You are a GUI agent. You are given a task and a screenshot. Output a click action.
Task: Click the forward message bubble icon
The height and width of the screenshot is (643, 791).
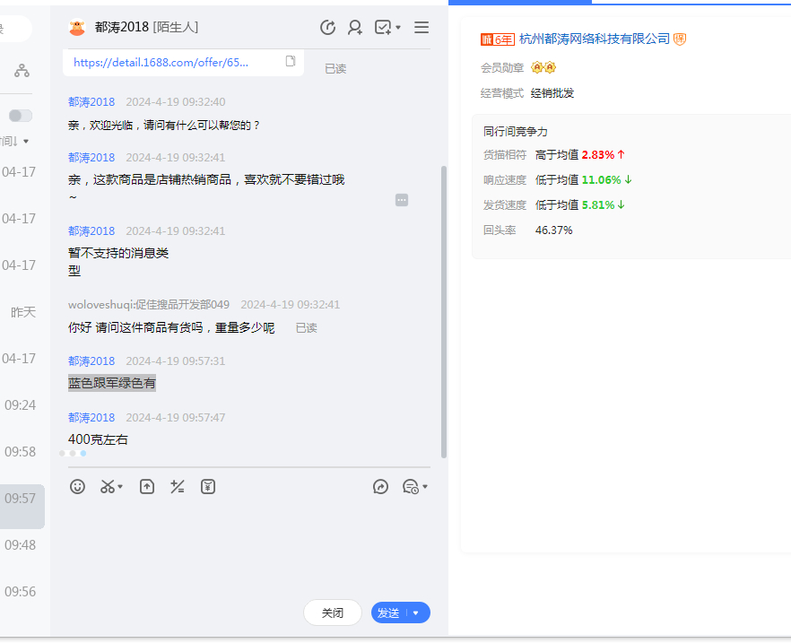381,487
